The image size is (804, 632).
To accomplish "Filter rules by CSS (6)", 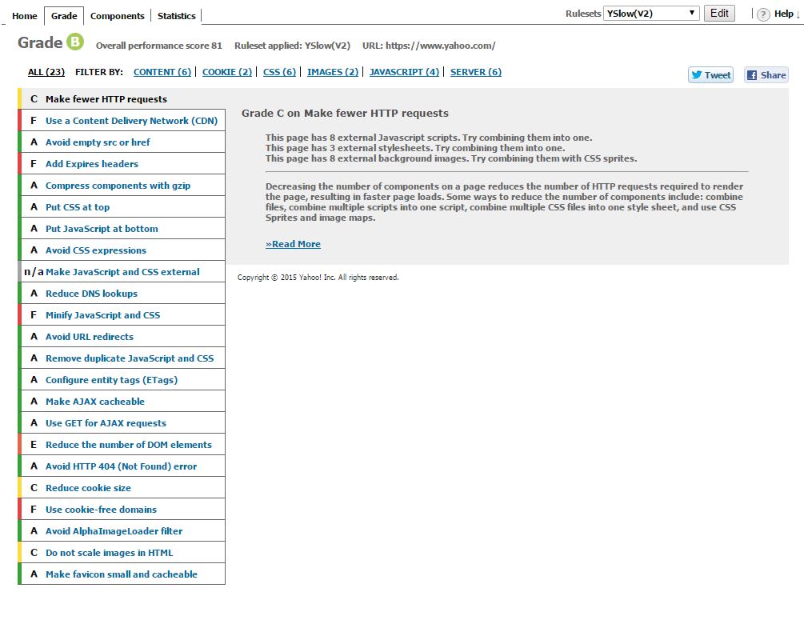I will [279, 72].
